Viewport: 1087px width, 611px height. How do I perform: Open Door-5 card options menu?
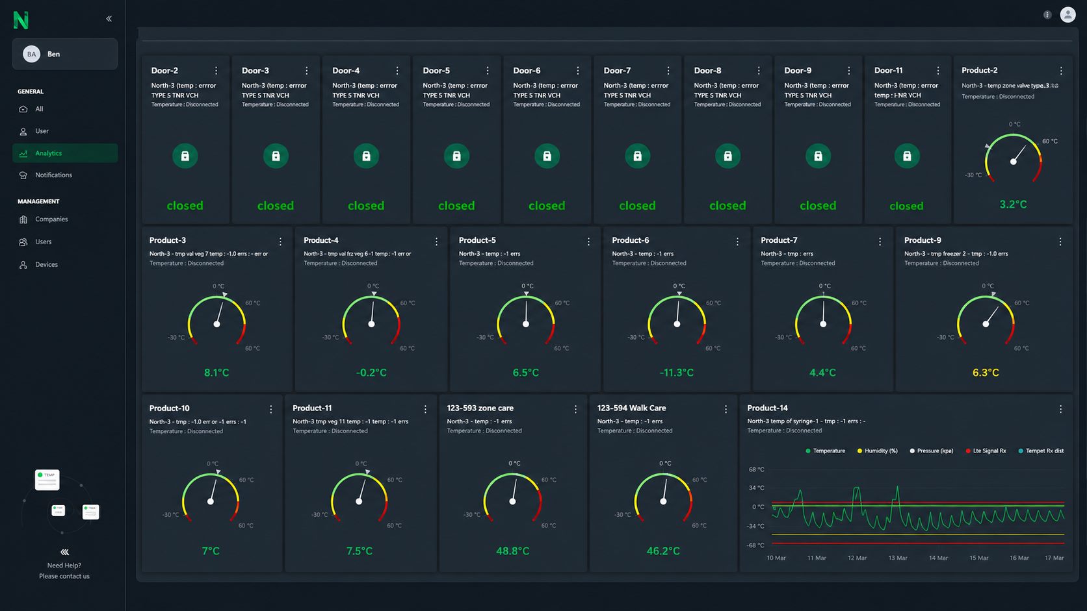[x=488, y=71]
